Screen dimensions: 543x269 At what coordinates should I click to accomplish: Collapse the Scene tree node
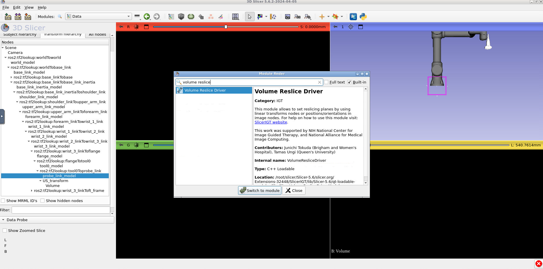coord(3,48)
